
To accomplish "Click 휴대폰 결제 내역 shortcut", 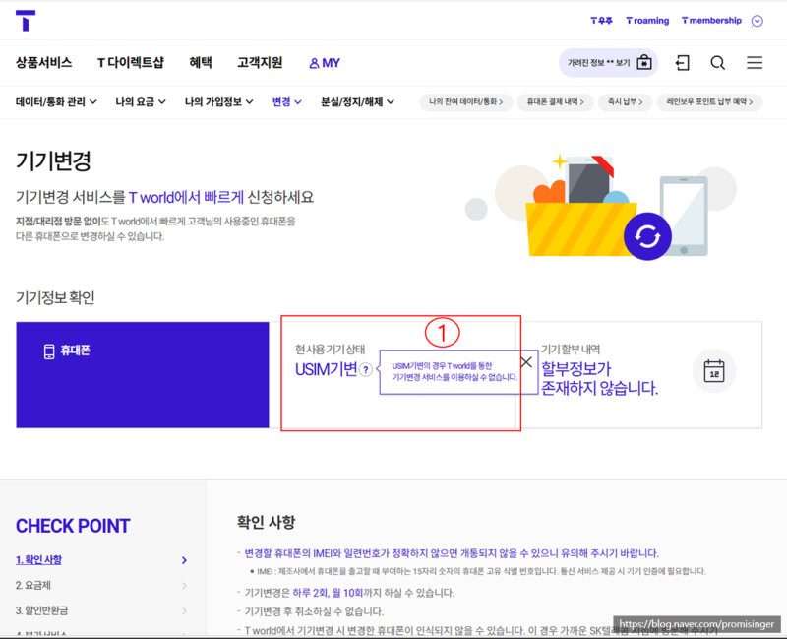I will coord(555,102).
